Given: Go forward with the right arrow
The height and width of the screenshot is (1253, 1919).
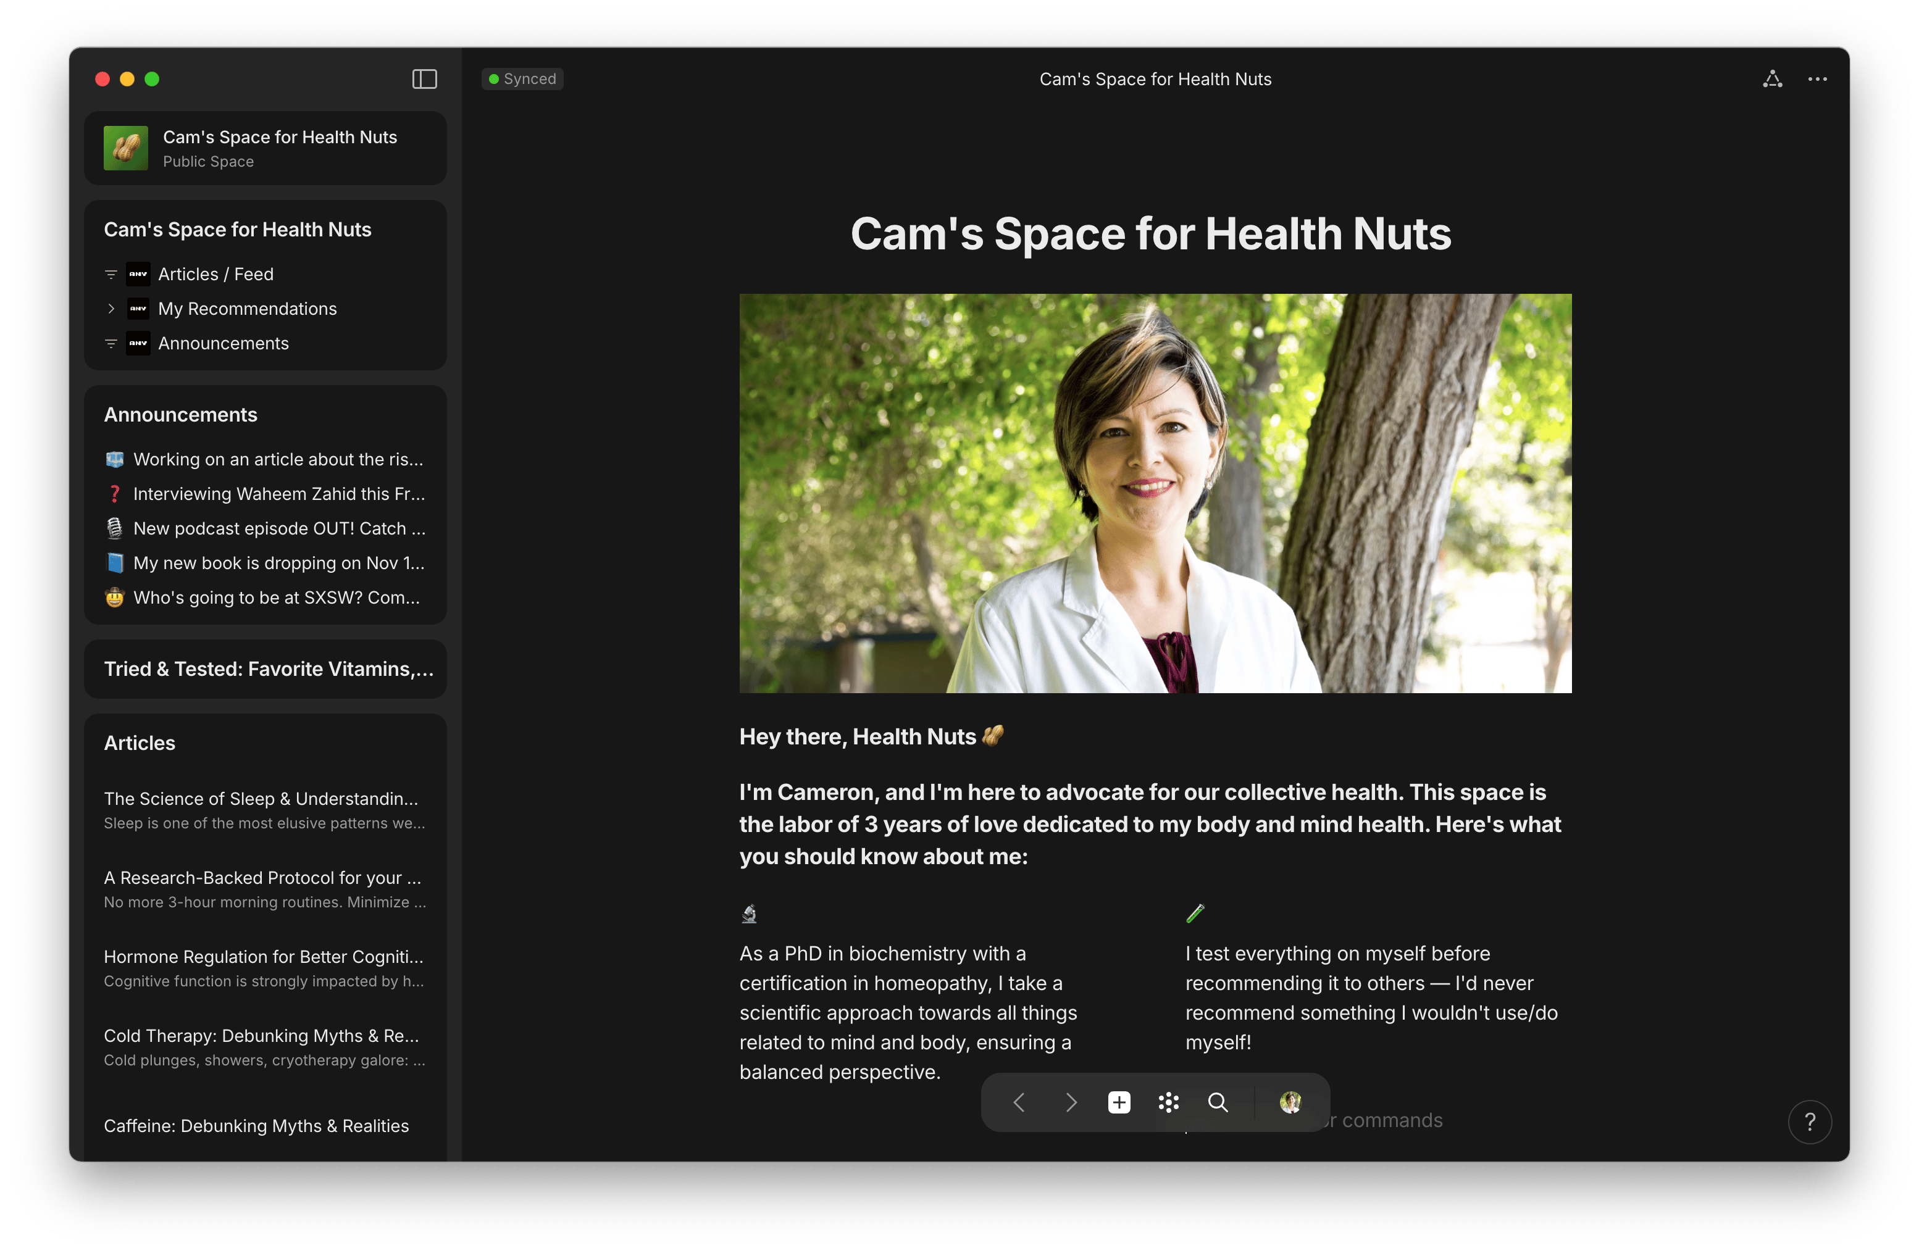Looking at the screenshot, I should tap(1070, 1102).
